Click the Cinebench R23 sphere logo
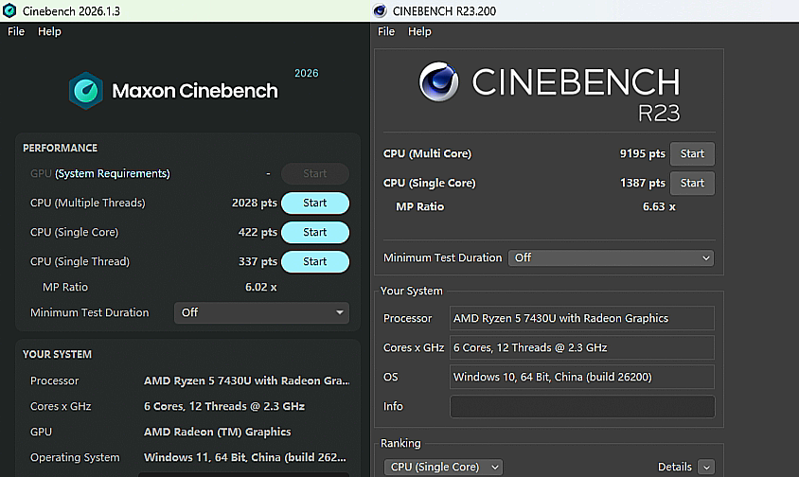The height and width of the screenshot is (477, 799). [x=438, y=81]
